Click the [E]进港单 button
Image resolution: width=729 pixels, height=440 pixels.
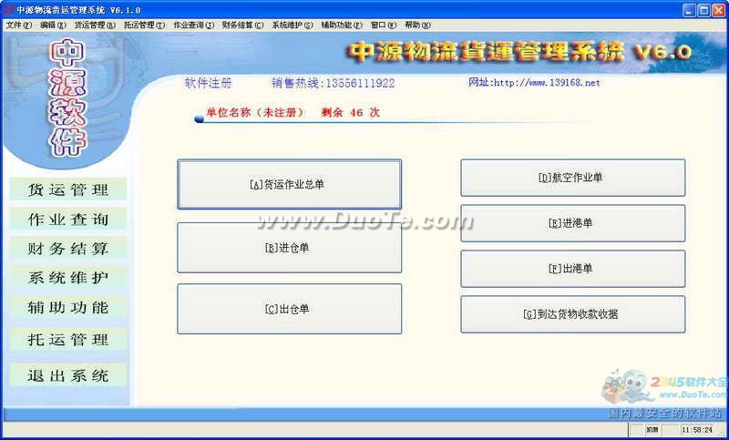point(572,223)
